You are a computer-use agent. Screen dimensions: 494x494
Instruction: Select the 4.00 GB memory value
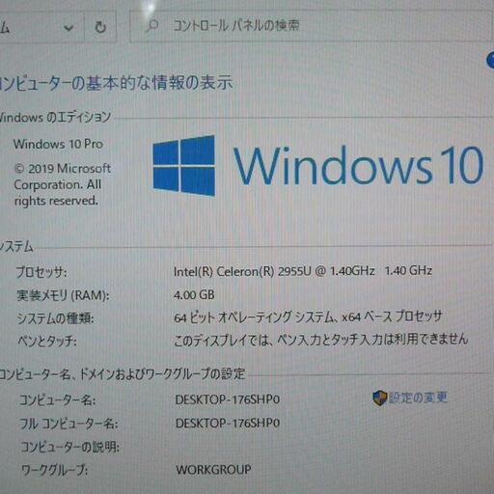tap(194, 294)
